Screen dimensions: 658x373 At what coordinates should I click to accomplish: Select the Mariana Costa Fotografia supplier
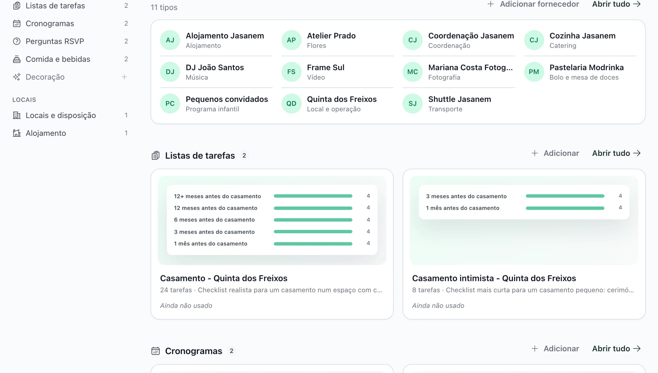pos(459,72)
